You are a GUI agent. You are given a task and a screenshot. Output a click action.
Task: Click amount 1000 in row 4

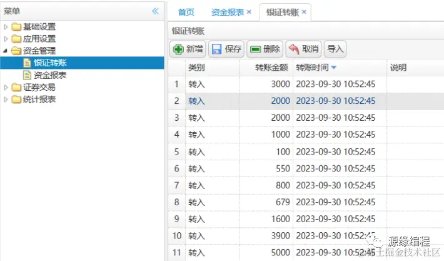click(280, 135)
